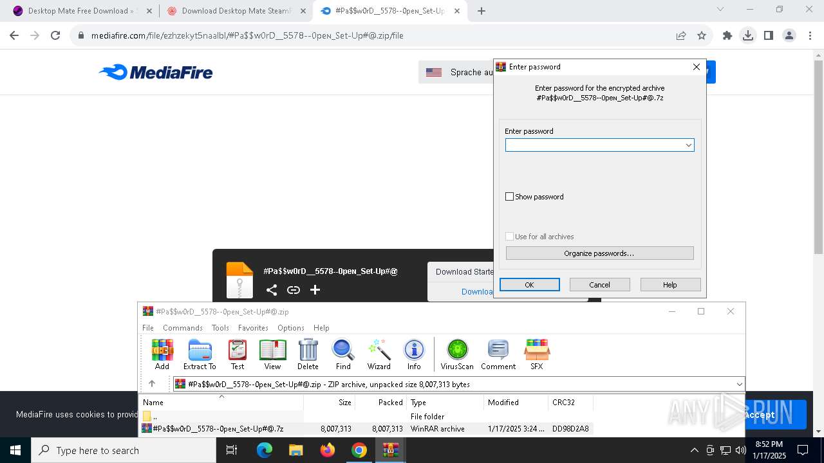Click the plus icon on file card
The image size is (824, 463).
pos(315,290)
